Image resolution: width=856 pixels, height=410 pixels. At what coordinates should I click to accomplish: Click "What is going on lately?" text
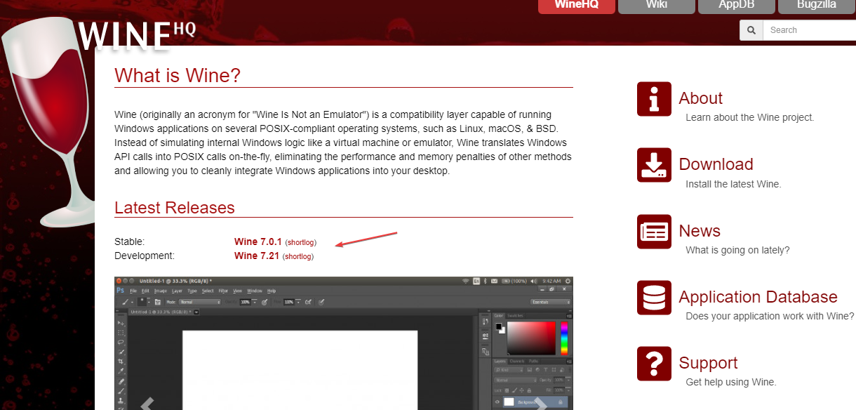737,250
